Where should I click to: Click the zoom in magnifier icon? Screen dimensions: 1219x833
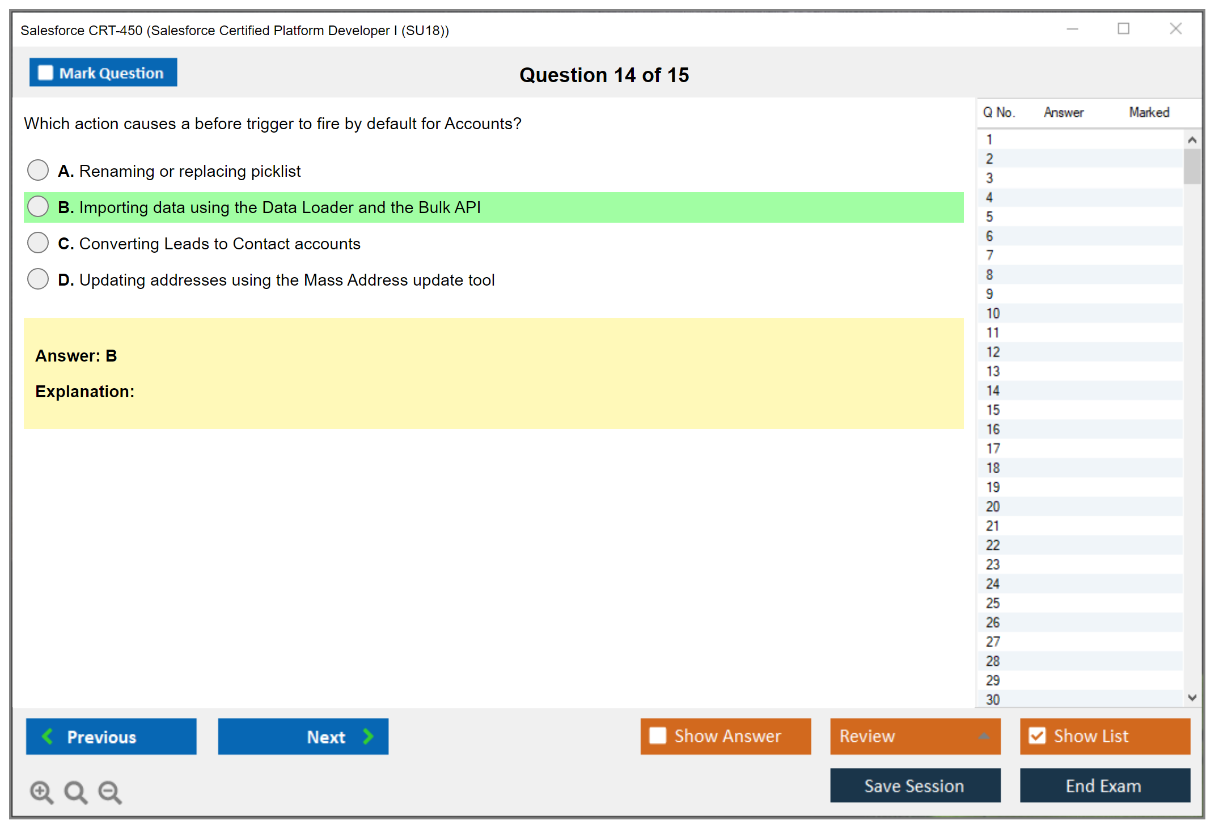click(41, 792)
